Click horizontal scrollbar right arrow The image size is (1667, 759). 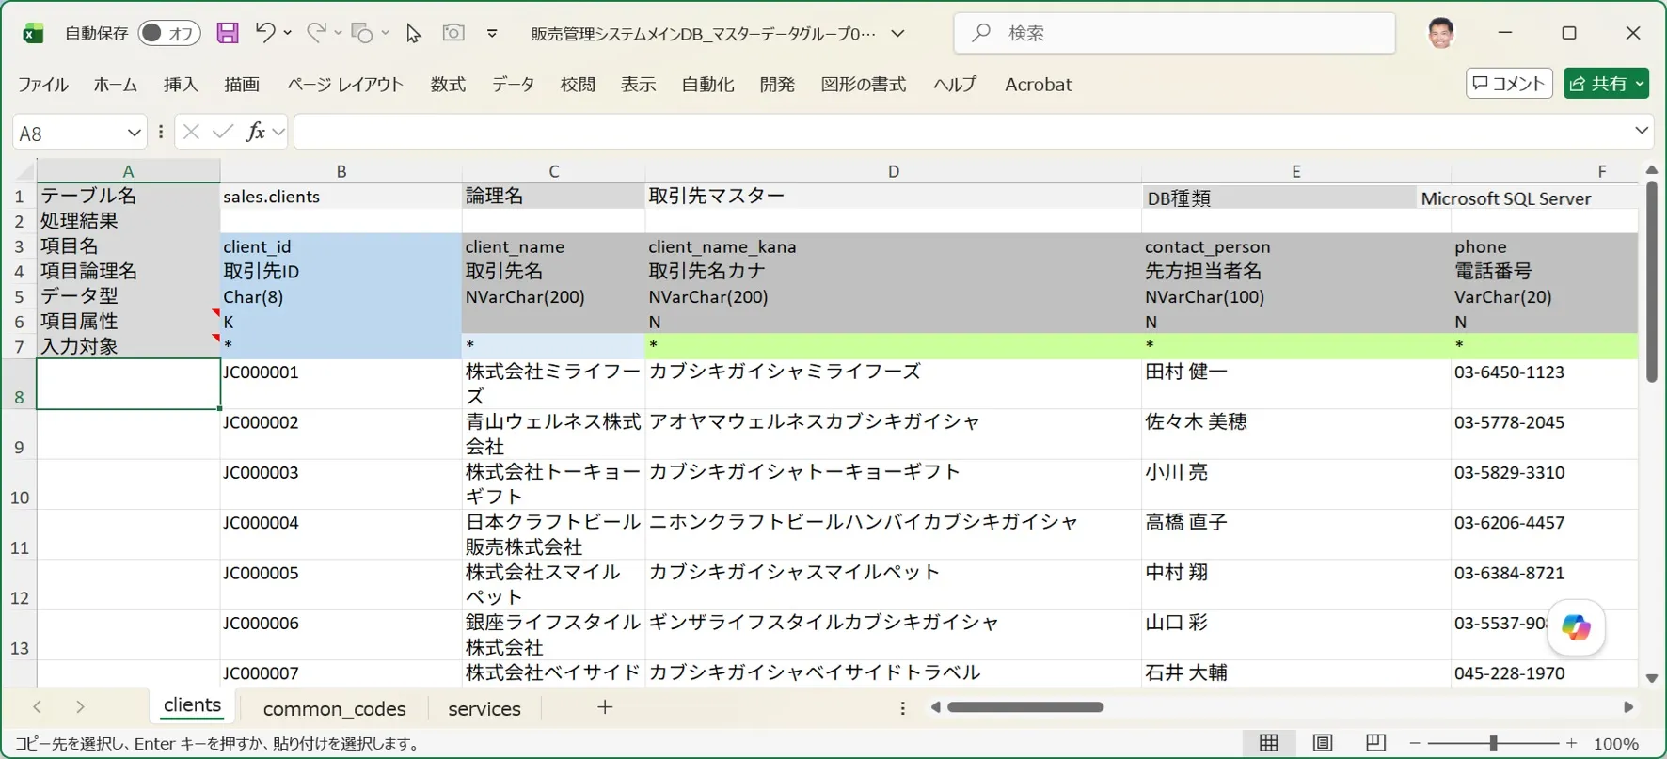tap(1628, 707)
